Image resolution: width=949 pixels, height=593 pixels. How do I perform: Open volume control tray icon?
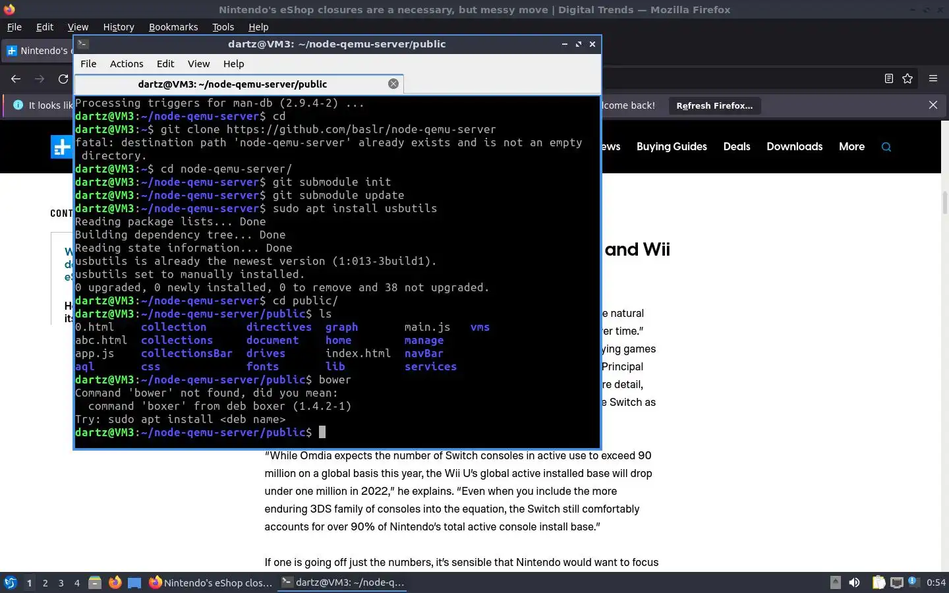854,582
